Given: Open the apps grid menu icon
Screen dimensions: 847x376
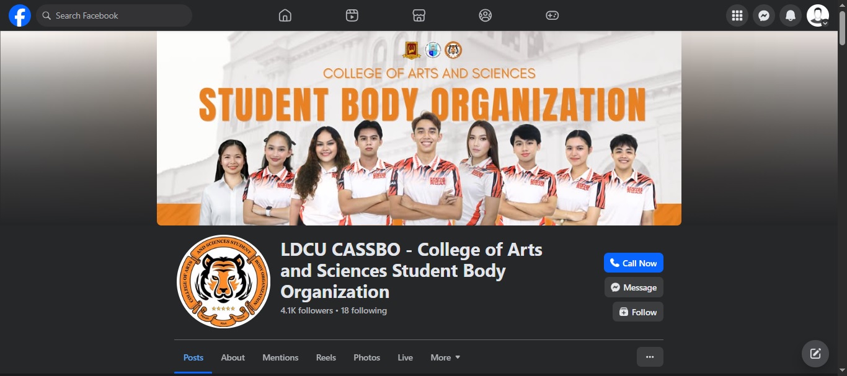Looking at the screenshot, I should coord(737,15).
